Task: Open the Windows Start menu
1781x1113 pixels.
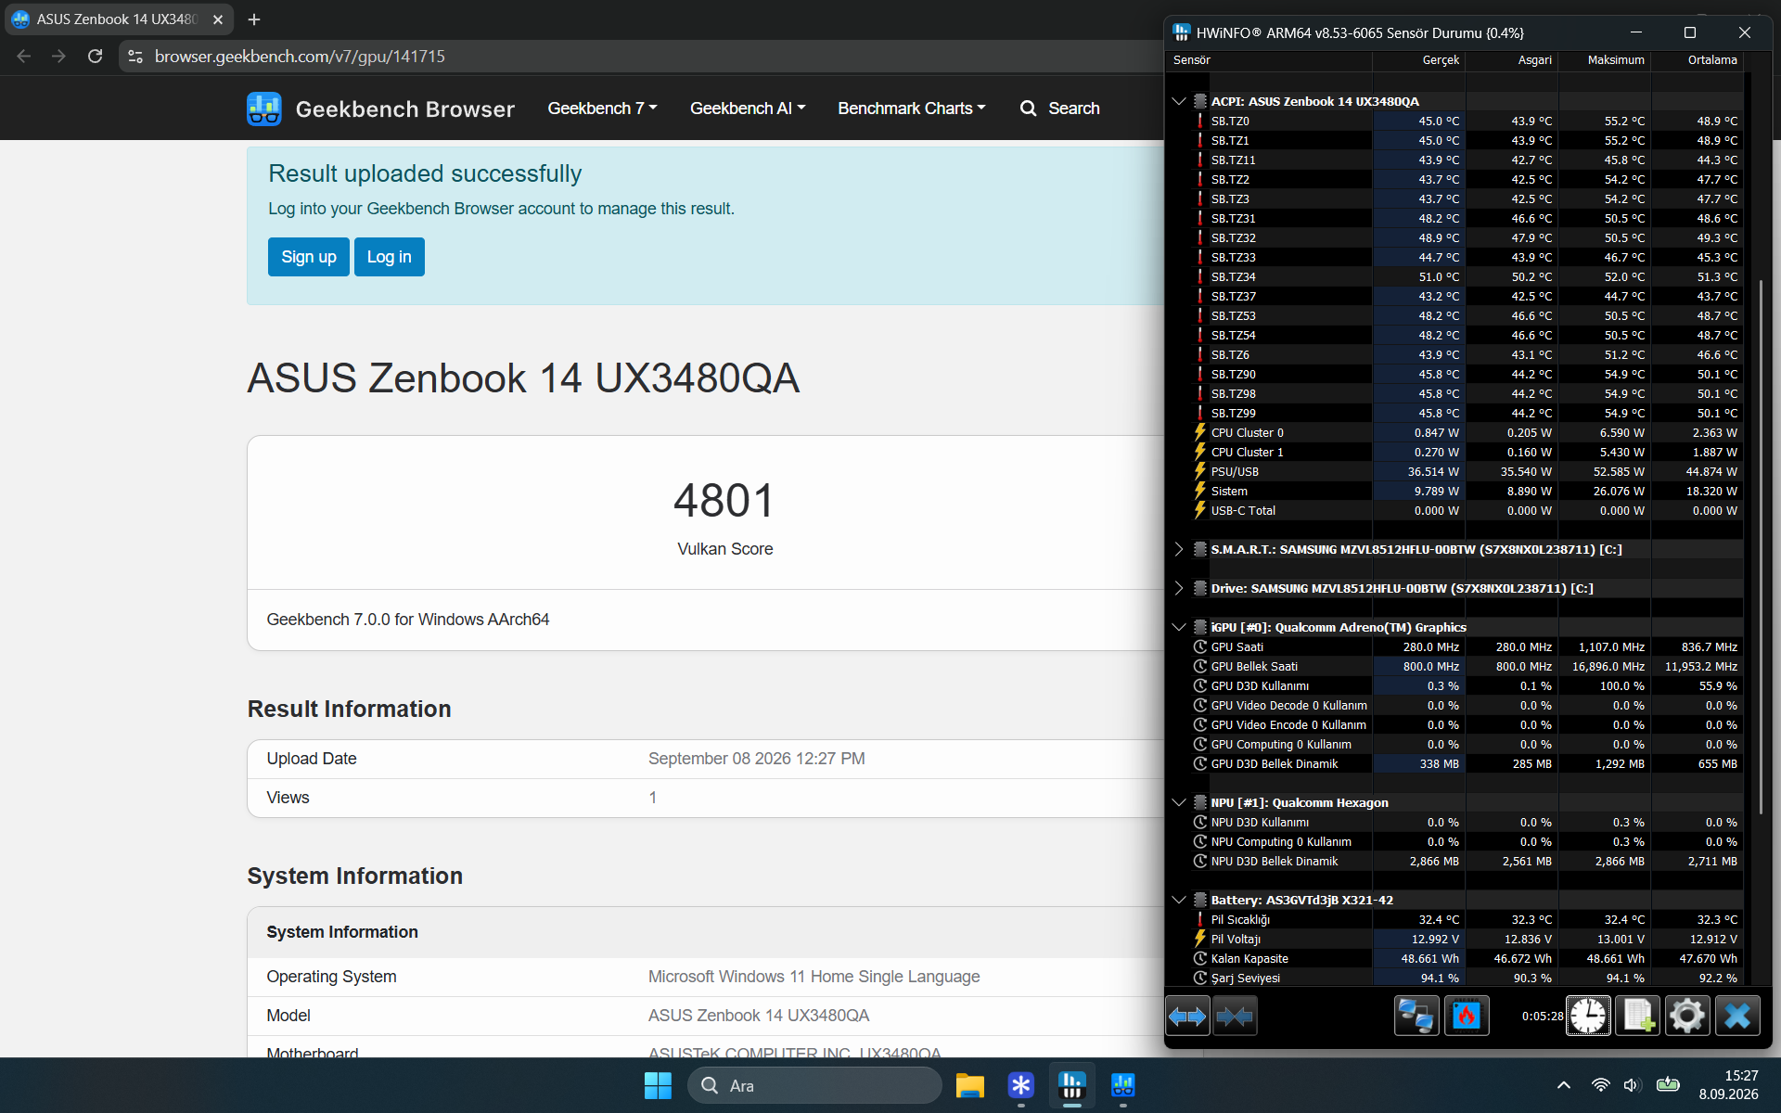Action: point(658,1085)
